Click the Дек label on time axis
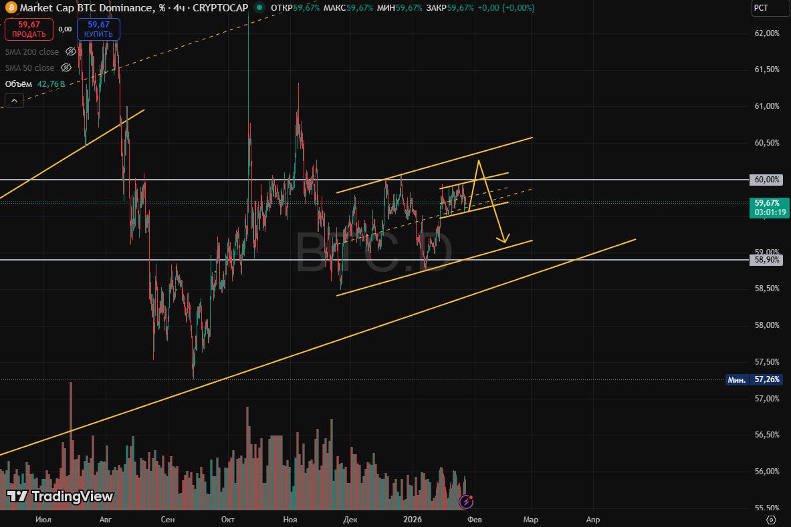This screenshot has width=791, height=527. pos(350,520)
